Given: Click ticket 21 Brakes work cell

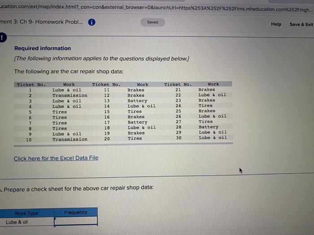Looking at the screenshot, I should click(207, 90).
